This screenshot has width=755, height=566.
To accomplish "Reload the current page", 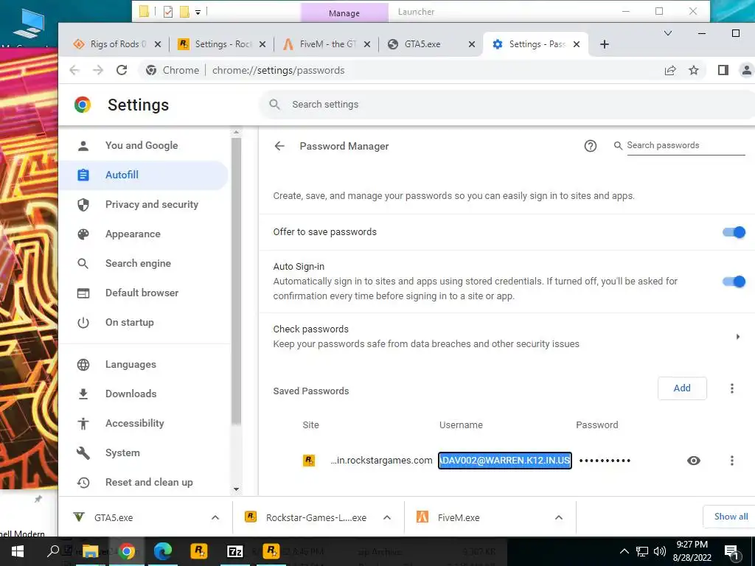I will (122, 70).
